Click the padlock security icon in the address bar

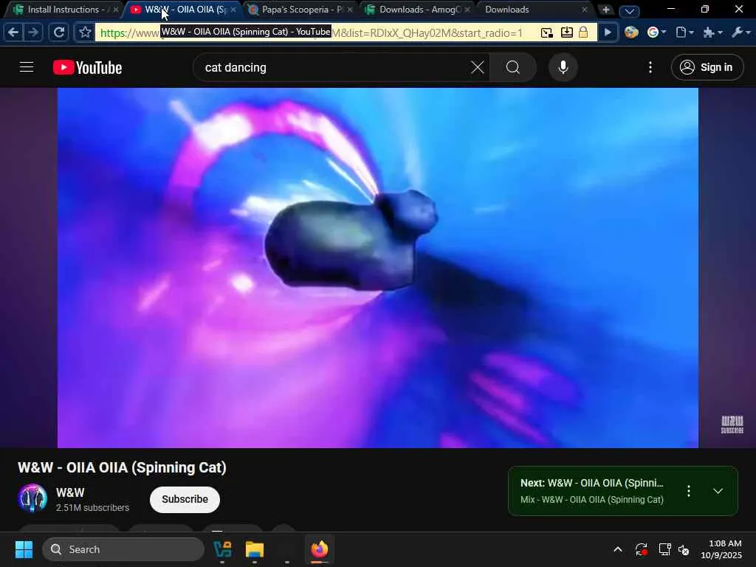pos(583,32)
